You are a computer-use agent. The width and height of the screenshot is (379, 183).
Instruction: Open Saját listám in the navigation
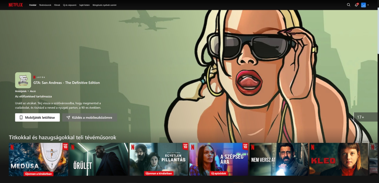(85, 5)
